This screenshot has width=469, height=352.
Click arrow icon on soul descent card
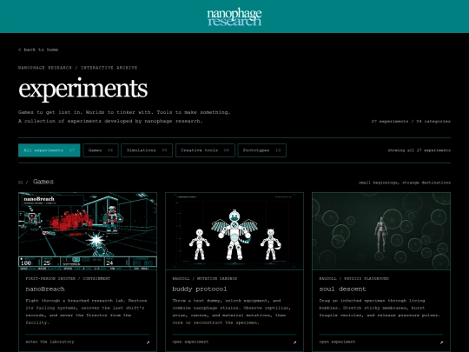(x=442, y=342)
